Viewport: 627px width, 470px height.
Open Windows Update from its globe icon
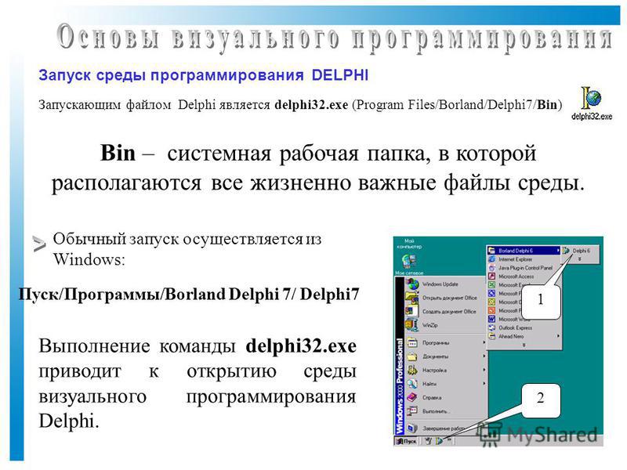tap(413, 284)
